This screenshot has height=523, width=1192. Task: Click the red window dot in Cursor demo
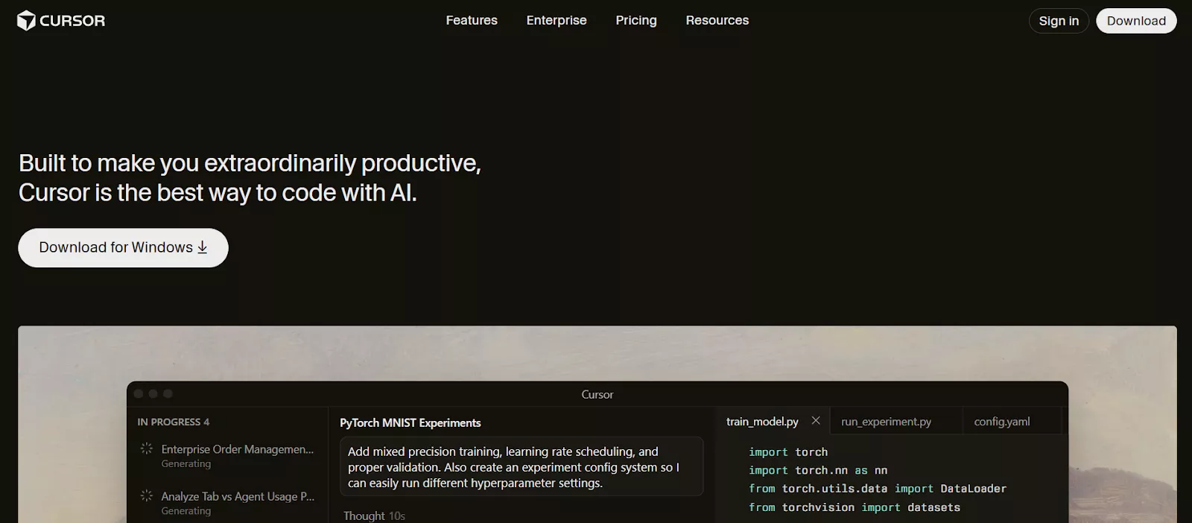coord(139,394)
